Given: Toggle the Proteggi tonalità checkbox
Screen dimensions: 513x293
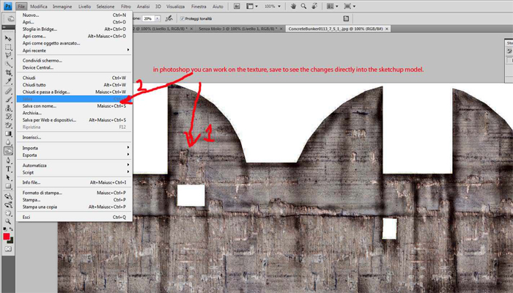Looking at the screenshot, I should click(x=182, y=18).
